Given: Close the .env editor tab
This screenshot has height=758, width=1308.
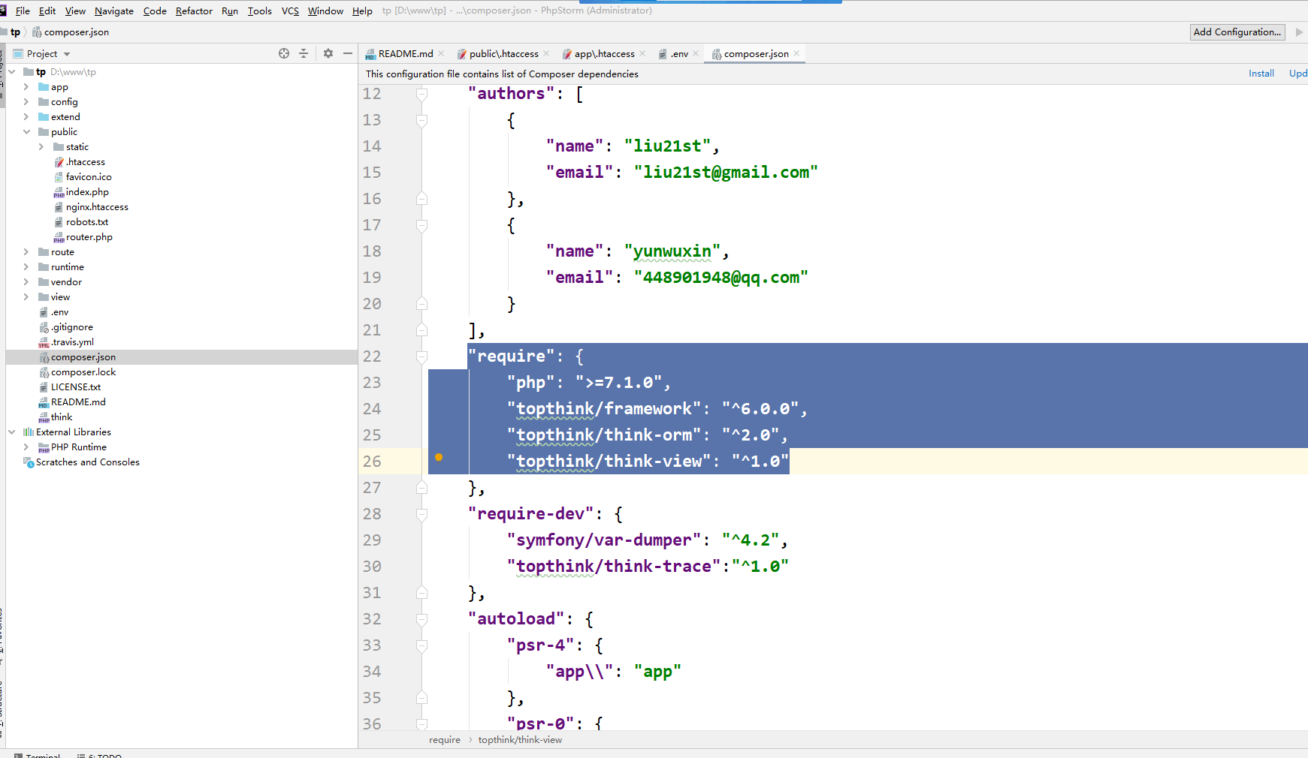Looking at the screenshot, I should tap(696, 53).
